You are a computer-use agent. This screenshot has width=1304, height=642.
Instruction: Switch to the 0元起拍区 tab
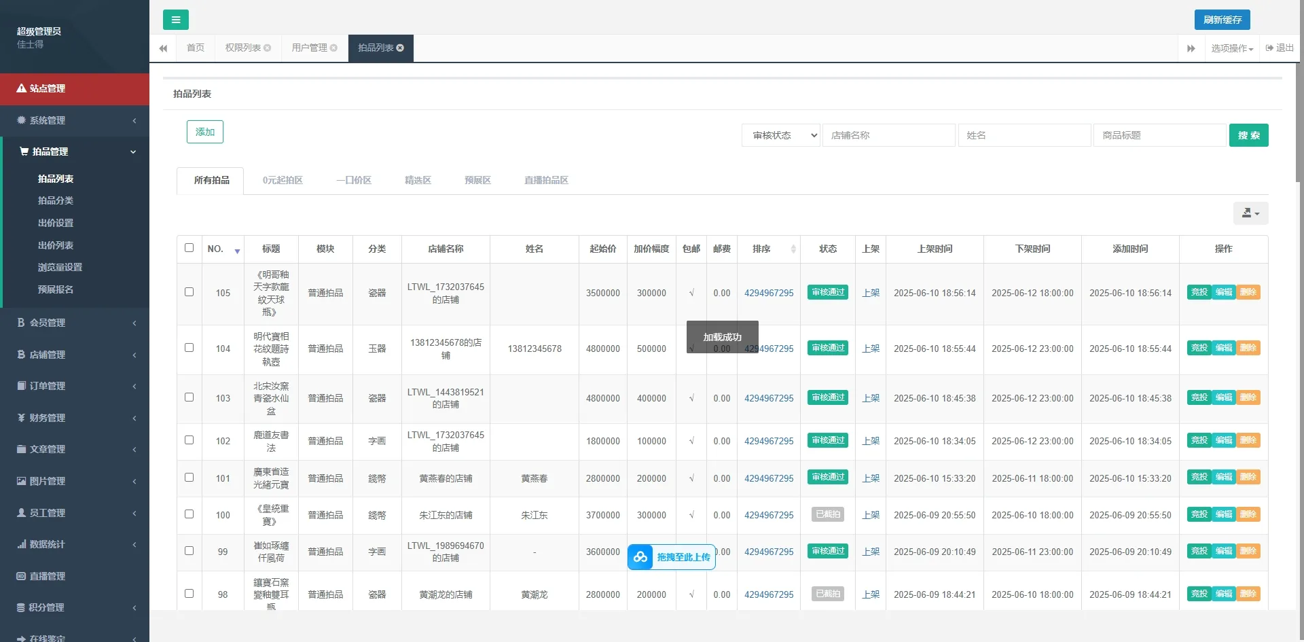tap(283, 181)
